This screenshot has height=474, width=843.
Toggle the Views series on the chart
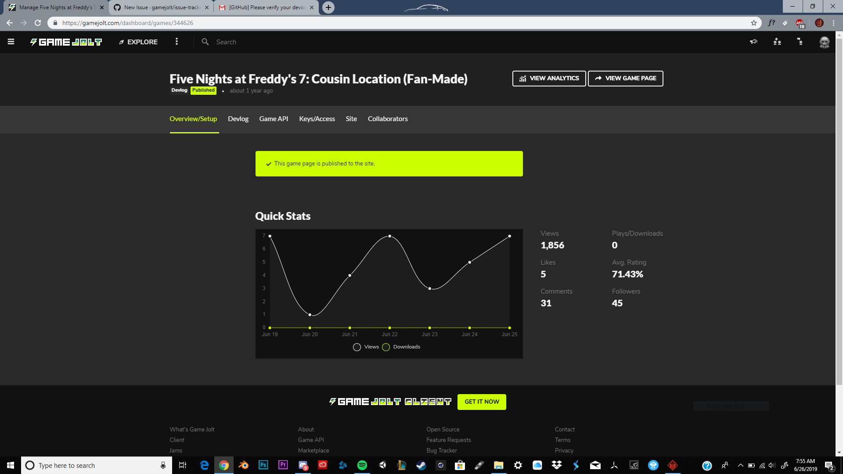click(357, 347)
